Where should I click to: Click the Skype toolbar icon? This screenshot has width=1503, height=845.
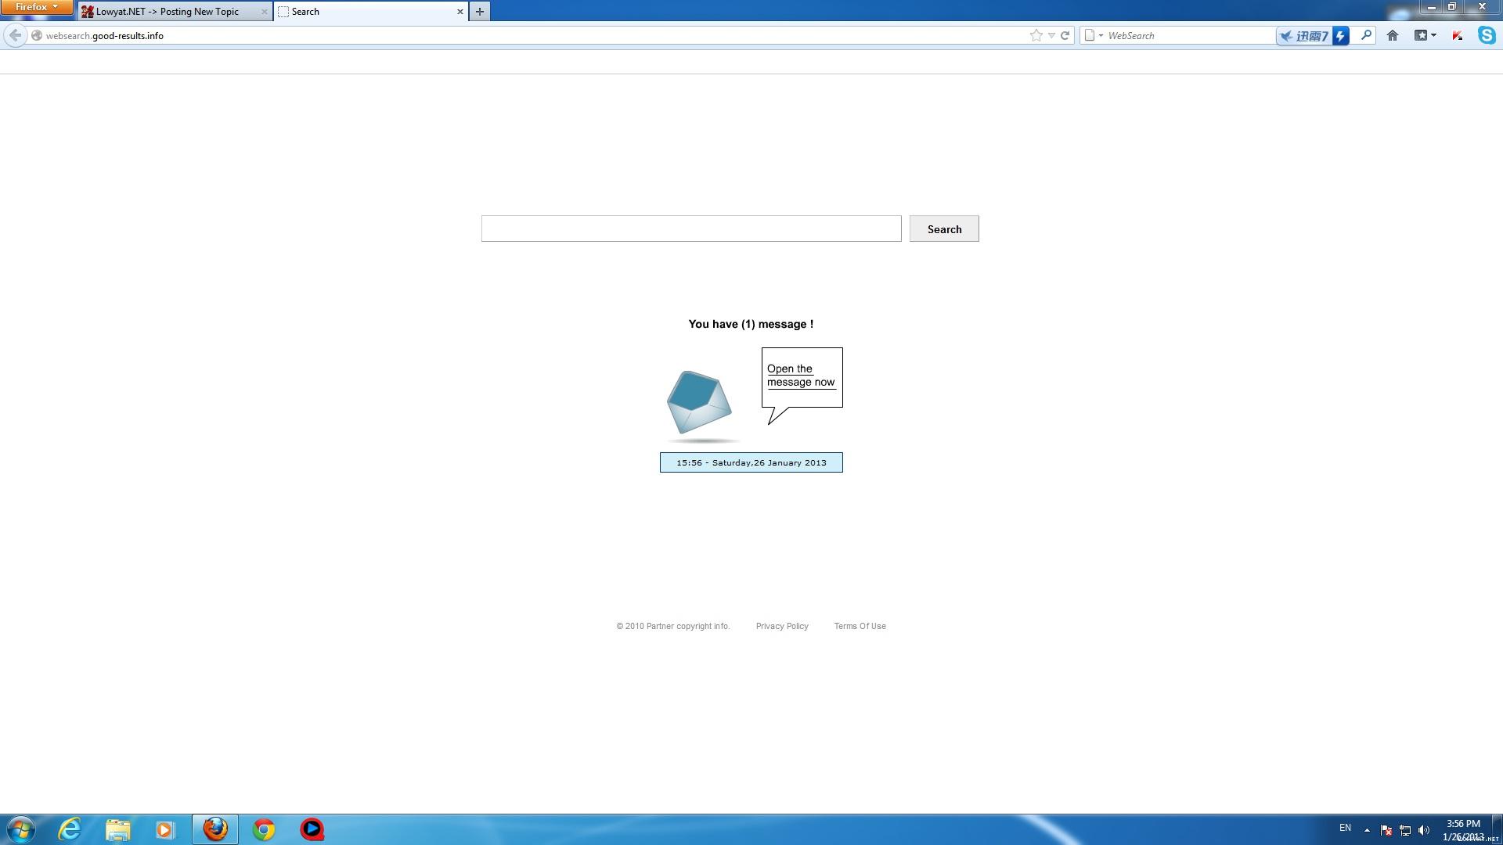(x=1486, y=35)
